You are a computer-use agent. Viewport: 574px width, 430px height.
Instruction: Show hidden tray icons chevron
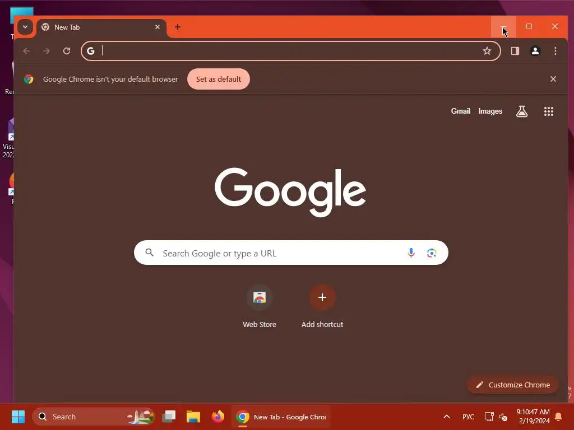(x=447, y=417)
